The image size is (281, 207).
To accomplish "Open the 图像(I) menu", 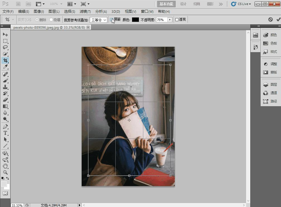I will [39, 12].
